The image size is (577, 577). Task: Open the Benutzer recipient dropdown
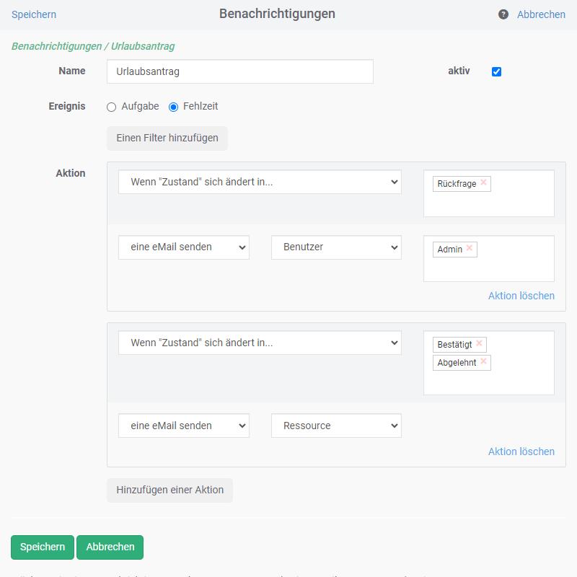[336, 247]
